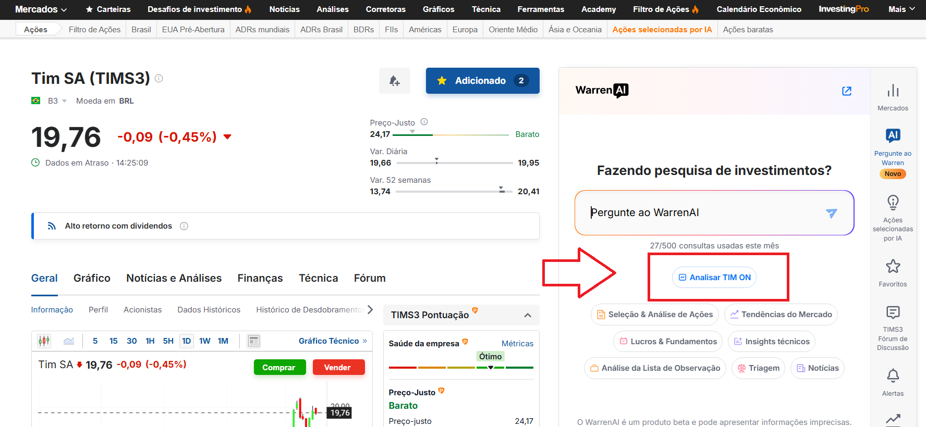Select the 1W chart interval
The height and width of the screenshot is (427, 926).
[204, 341]
